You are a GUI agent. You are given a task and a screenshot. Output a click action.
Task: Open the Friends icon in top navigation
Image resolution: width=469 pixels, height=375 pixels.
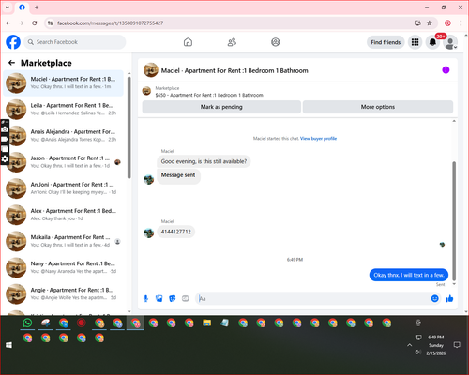tap(232, 42)
